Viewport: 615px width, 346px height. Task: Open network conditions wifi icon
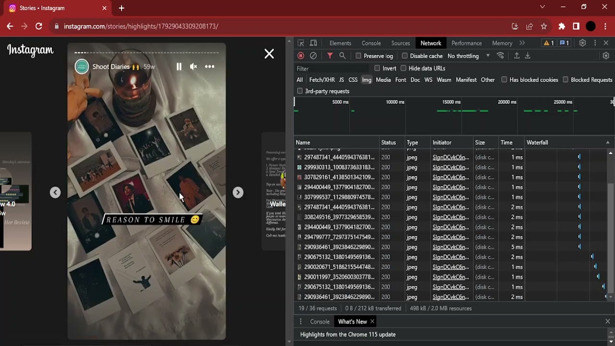point(500,56)
